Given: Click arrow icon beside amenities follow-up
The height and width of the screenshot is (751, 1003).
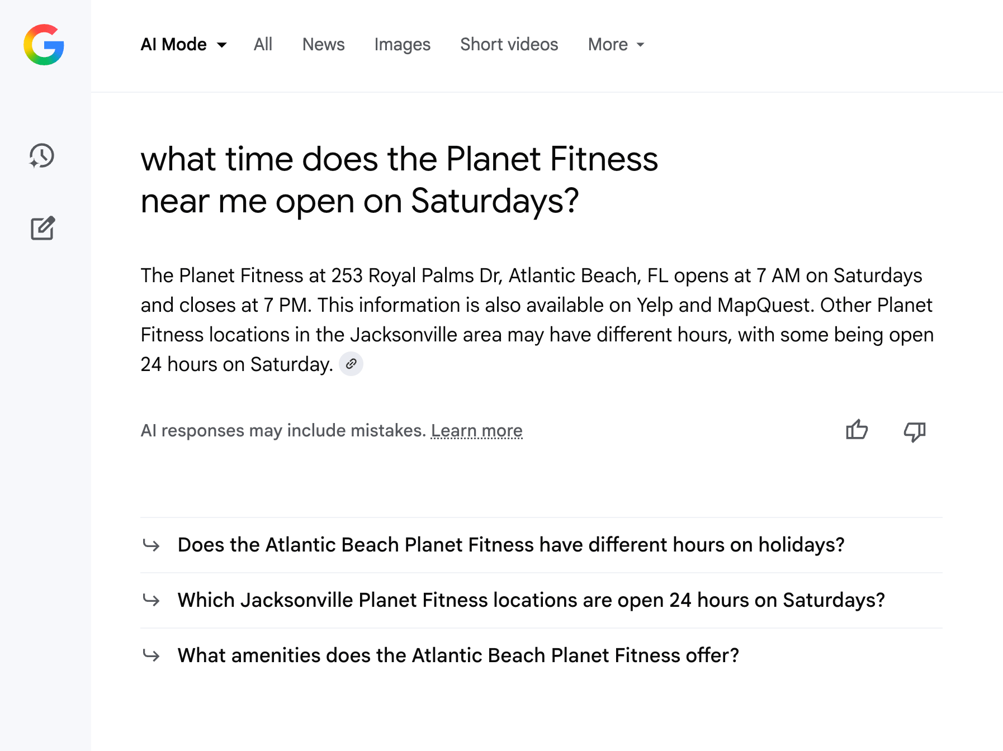Looking at the screenshot, I should point(151,655).
